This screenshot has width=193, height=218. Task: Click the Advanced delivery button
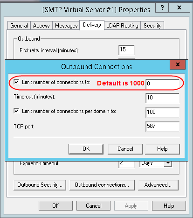click(158, 185)
